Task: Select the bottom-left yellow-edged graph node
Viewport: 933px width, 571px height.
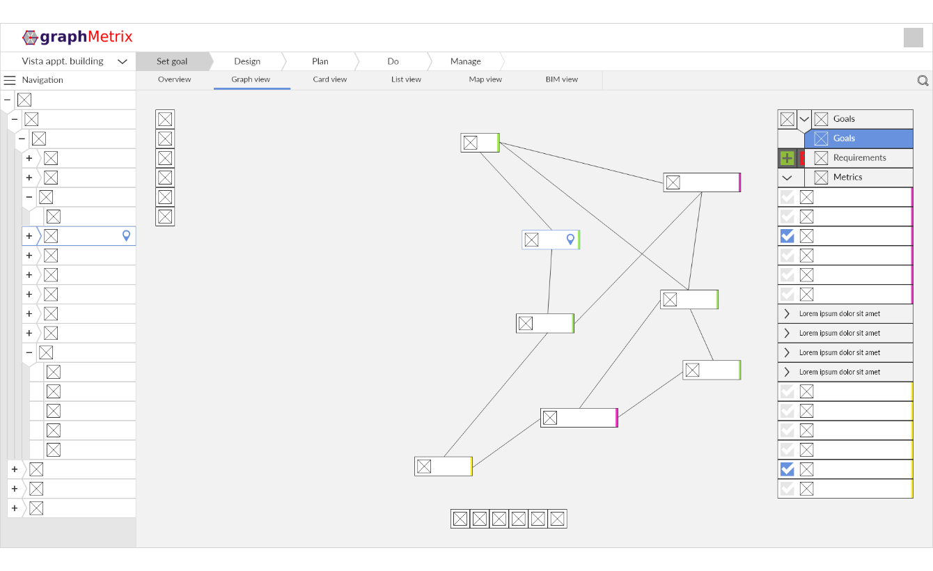Action: (443, 467)
